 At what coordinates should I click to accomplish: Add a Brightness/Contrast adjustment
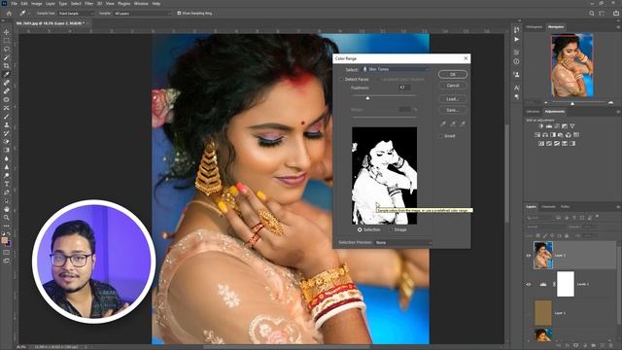pyautogui.click(x=540, y=126)
